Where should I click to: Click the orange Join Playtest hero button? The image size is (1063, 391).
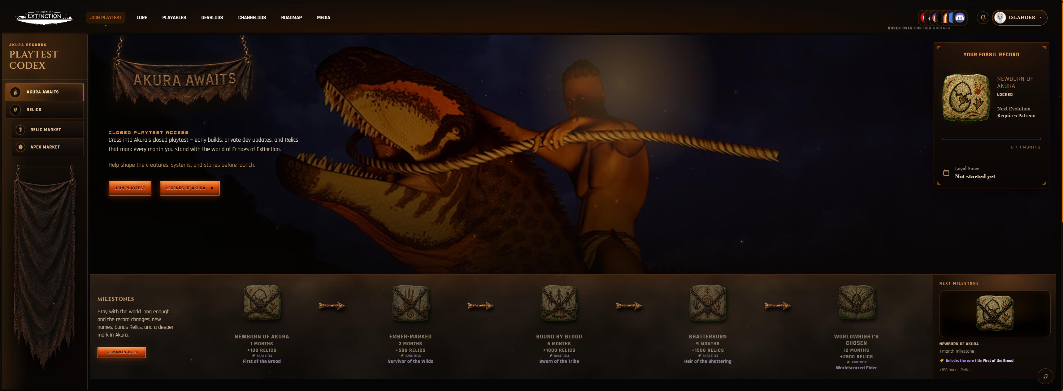[130, 188]
